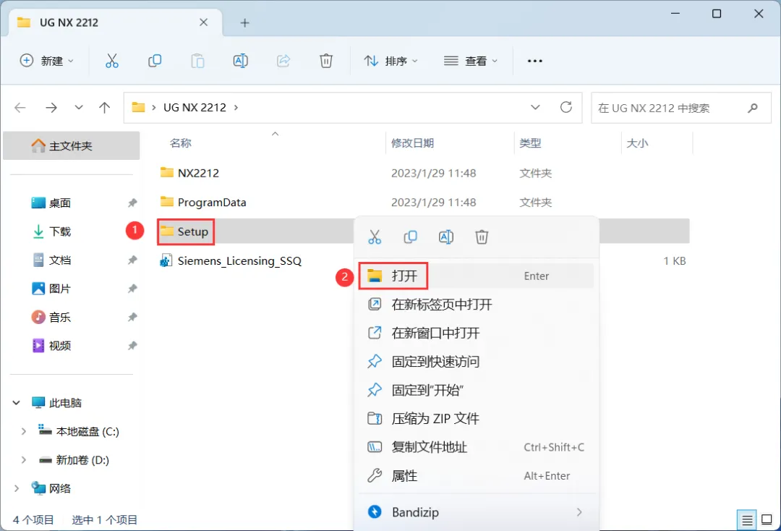The width and height of the screenshot is (781, 531).
Task: Click the Delete icon in the context menu
Action: (x=482, y=237)
